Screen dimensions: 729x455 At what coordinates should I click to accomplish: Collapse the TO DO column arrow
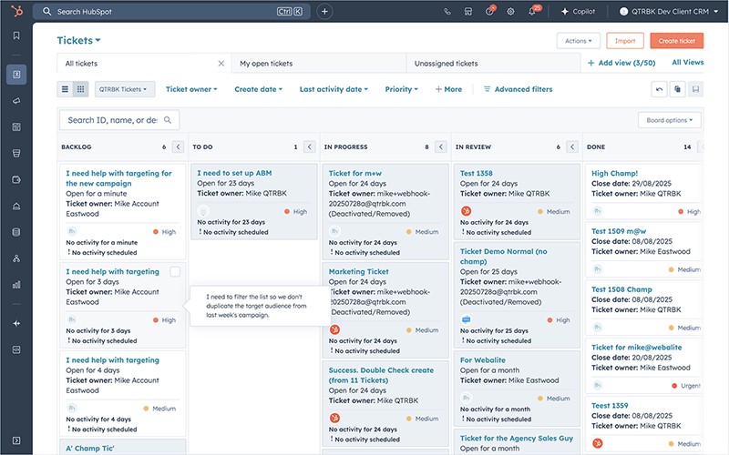click(310, 147)
